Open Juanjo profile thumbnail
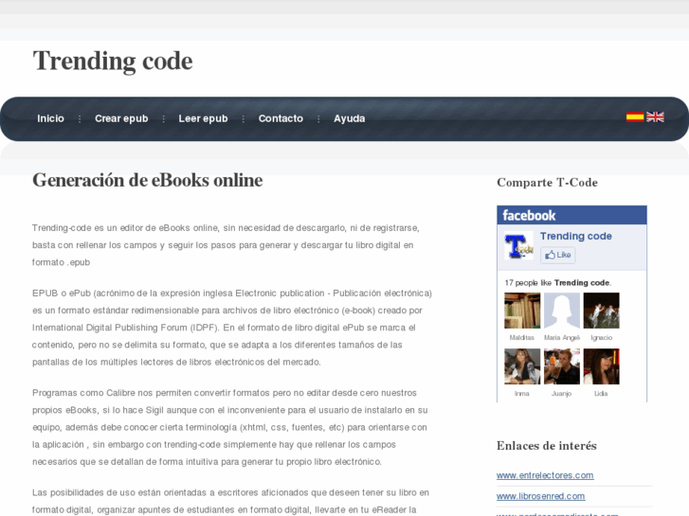 coord(562,366)
